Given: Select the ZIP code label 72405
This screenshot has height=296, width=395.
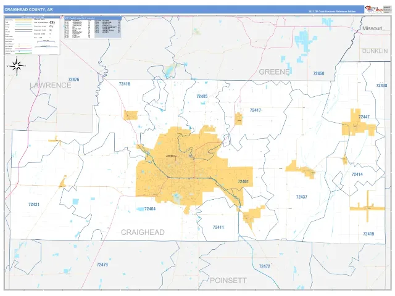Looking at the screenshot, I should pos(202,96).
